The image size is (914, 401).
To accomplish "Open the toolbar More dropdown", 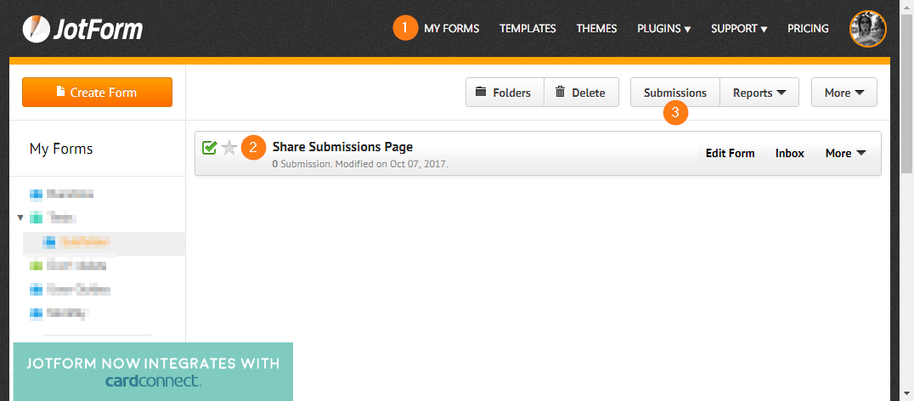I will [x=843, y=93].
